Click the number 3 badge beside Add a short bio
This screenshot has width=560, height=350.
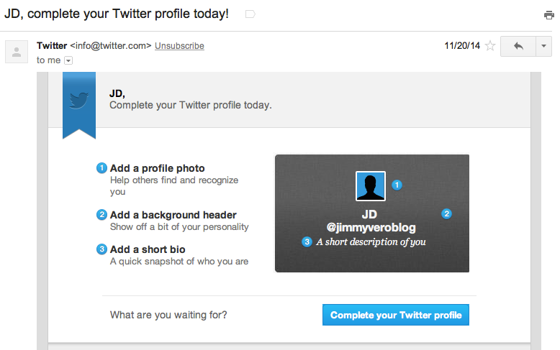101,249
